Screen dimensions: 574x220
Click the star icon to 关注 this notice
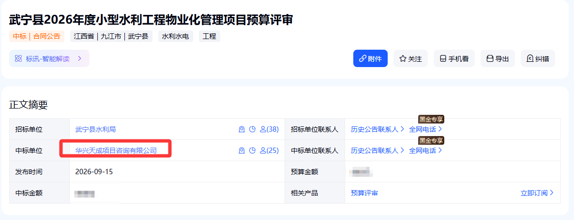click(403, 58)
